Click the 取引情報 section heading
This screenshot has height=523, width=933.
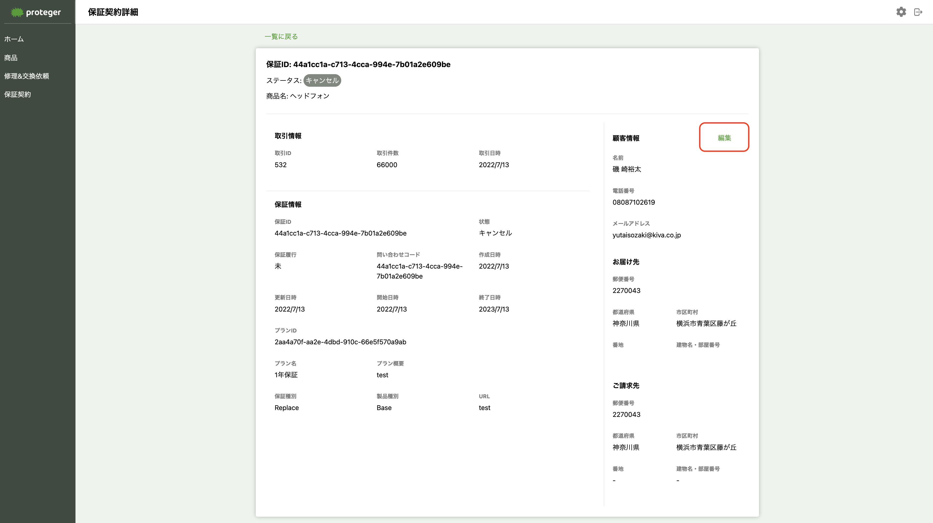pyautogui.click(x=288, y=136)
